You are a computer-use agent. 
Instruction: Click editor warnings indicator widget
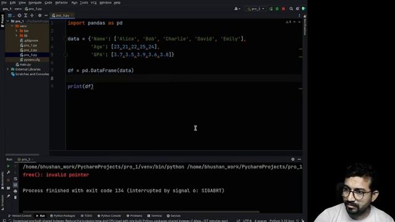(288, 22)
